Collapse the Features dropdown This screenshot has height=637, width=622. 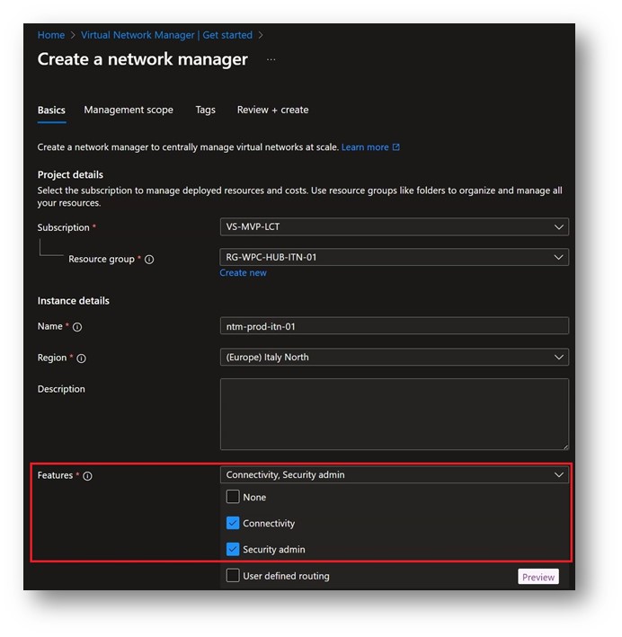pos(395,474)
